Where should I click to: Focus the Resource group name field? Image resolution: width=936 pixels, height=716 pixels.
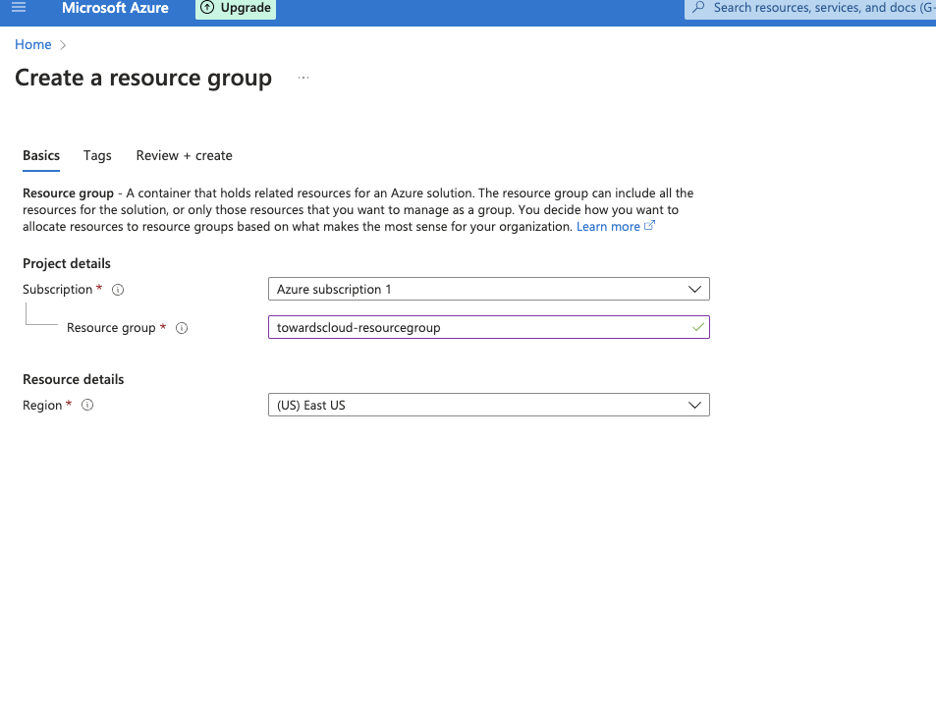point(489,327)
